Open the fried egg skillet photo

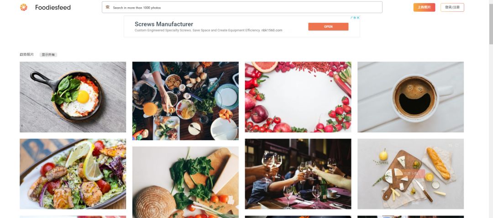(x=73, y=97)
